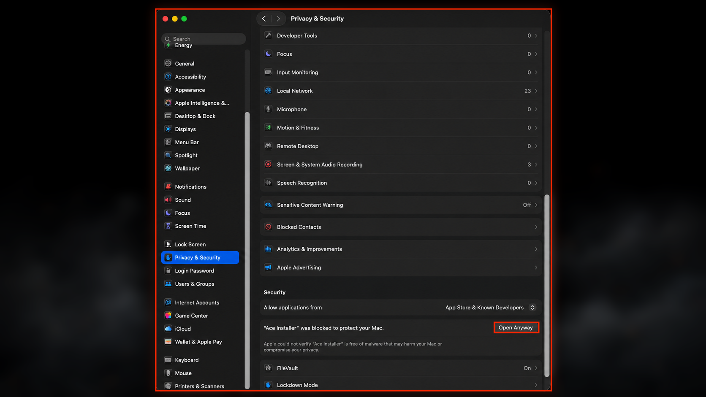
Task: Click the Sound speaker icon in sidebar
Action: (x=168, y=200)
